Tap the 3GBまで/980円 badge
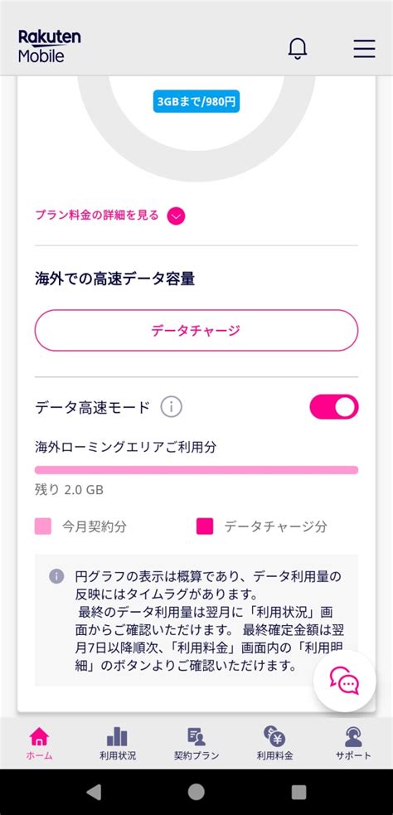Image resolution: width=393 pixels, height=815 pixels. pyautogui.click(x=196, y=103)
